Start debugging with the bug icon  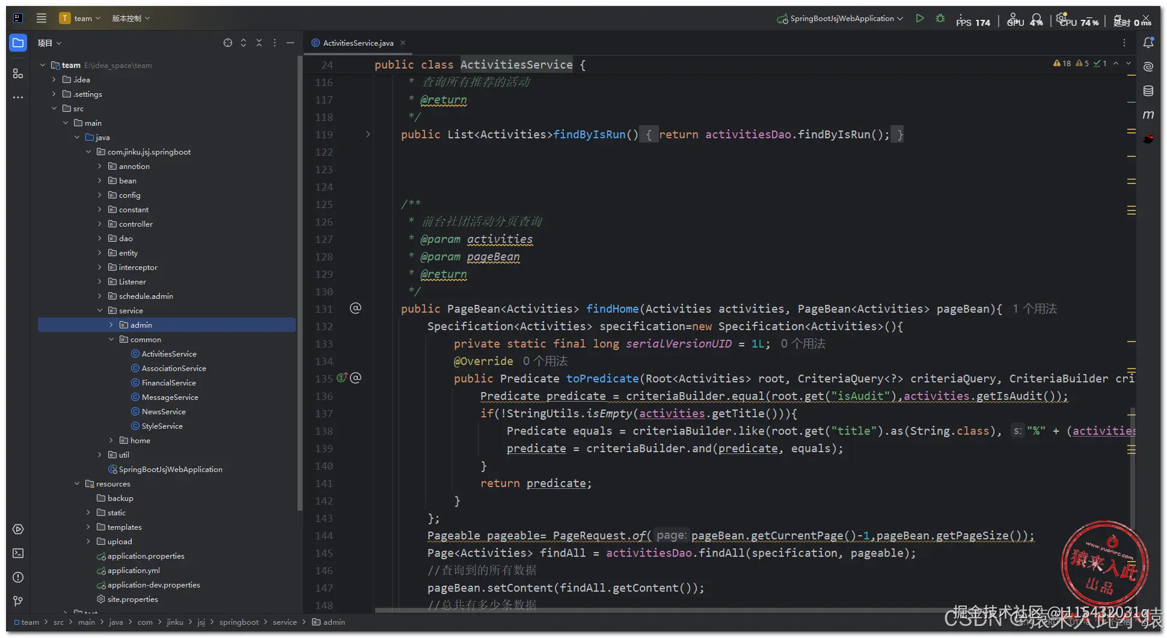pos(940,19)
